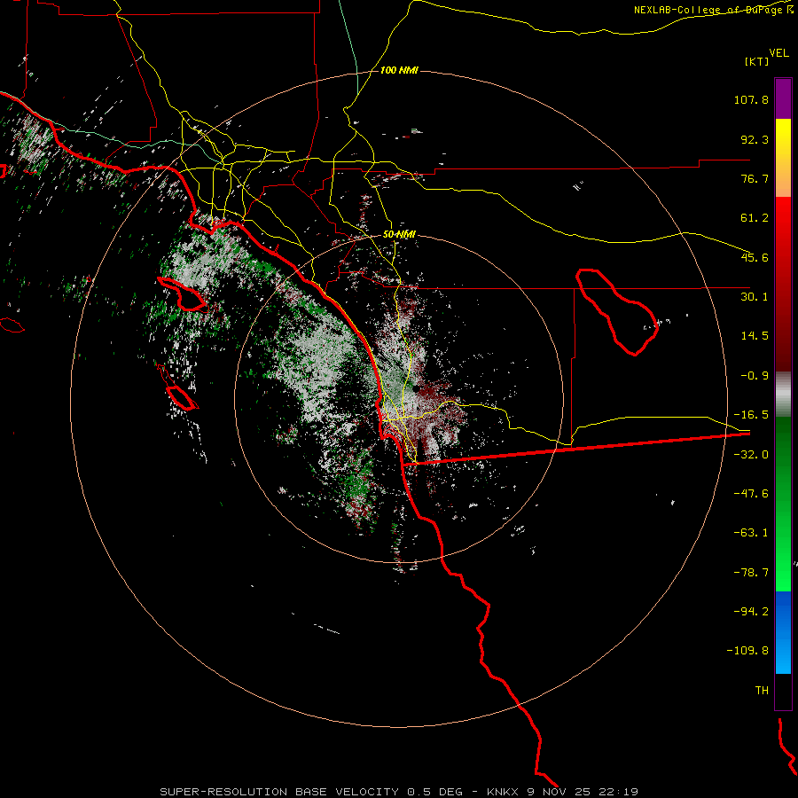Select the gray near-zero color bar segment

pyautogui.click(x=783, y=395)
